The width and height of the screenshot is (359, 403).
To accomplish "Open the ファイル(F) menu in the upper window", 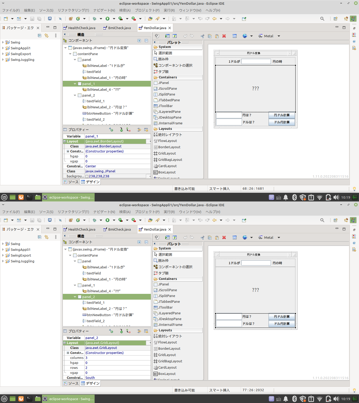I will (11, 10).
